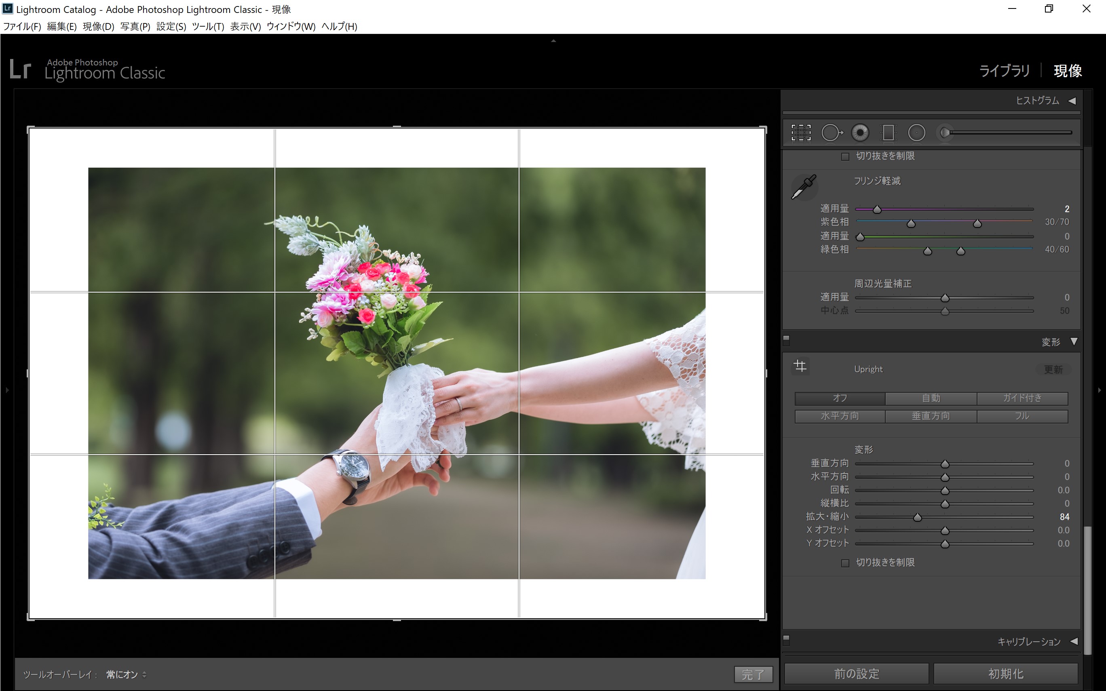
Task: Enable 切り抜きを制限 checkbox under Transform sliders
Action: point(846,563)
